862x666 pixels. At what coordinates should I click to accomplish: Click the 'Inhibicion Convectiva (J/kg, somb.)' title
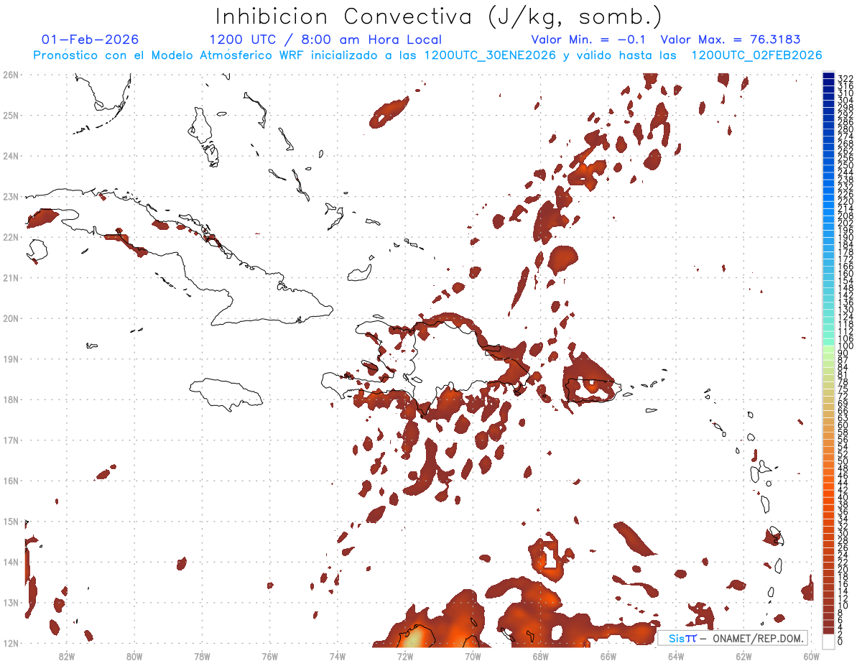pyautogui.click(x=438, y=17)
